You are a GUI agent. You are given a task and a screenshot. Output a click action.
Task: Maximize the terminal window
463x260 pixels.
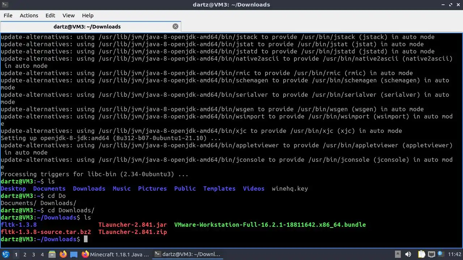coord(451,5)
